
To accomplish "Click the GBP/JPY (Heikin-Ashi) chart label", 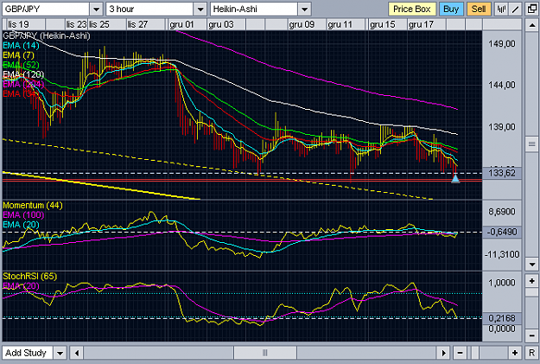I will tap(47, 35).
